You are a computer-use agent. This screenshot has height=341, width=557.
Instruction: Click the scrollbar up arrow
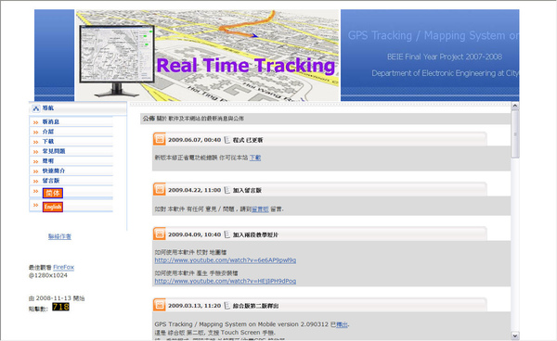(x=514, y=106)
